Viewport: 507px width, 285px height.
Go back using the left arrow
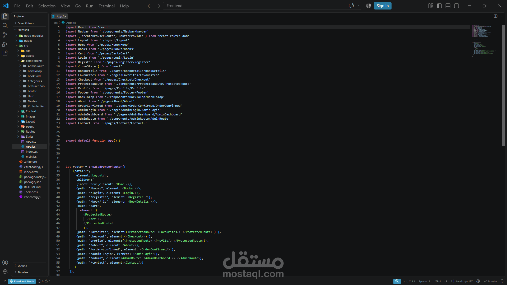150,6
